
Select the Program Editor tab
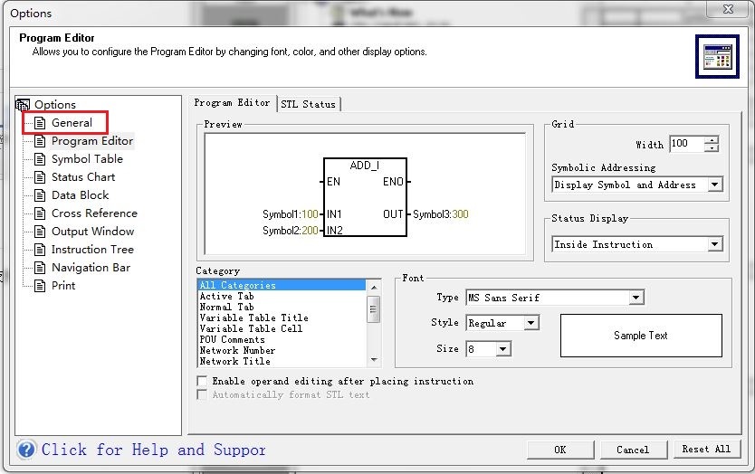tap(232, 103)
